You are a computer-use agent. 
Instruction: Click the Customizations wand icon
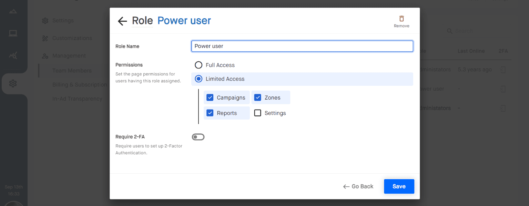tap(45, 38)
